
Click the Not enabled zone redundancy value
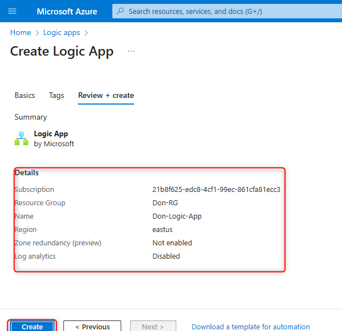point(172,243)
